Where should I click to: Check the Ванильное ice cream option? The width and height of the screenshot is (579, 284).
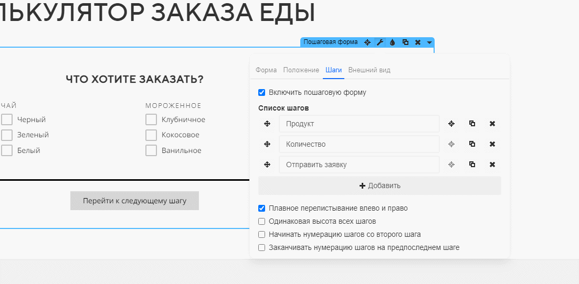[151, 150]
